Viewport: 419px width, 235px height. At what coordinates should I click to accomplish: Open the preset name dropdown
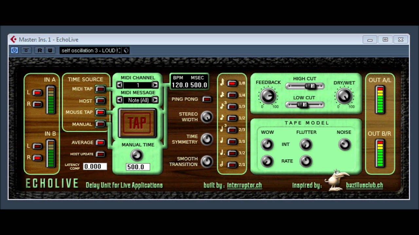click(88, 50)
